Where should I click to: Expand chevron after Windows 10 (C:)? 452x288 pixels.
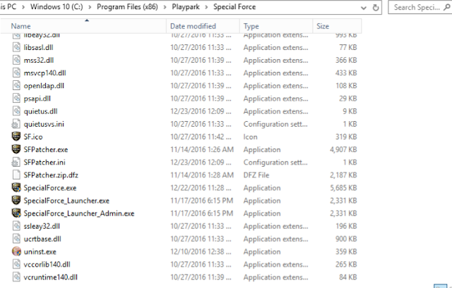tap(90, 7)
